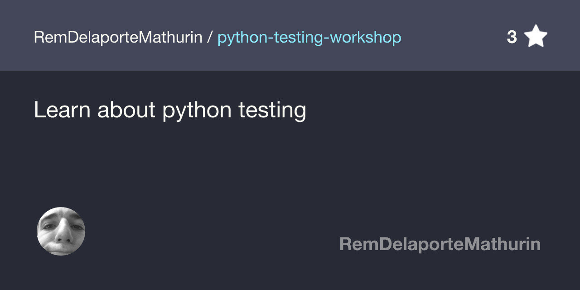Click the word python in the description
Image resolution: width=580 pixels, height=290 pixels.
click(197, 111)
